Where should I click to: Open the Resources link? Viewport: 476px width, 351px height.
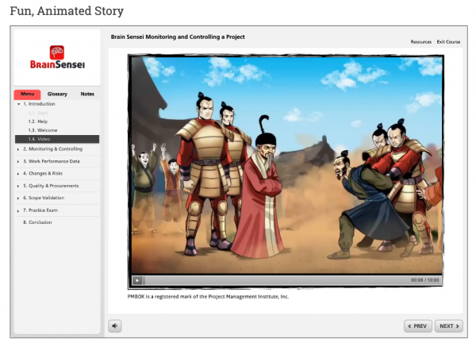[420, 42]
